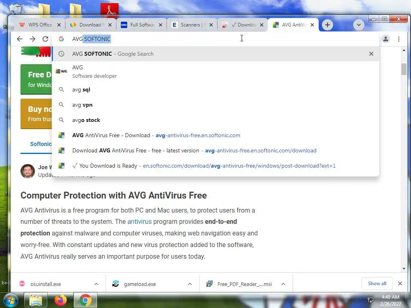Pick the avg vpn search suggestion
Viewport: 411px width, 308px height.
[x=216, y=105]
